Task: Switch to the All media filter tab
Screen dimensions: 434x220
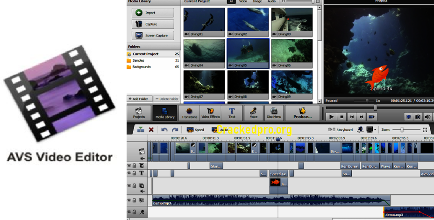Action: [231, 1]
